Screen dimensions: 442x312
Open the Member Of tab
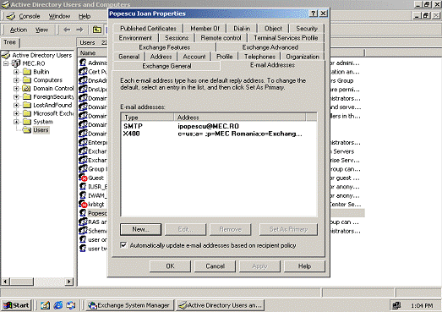(x=205, y=29)
